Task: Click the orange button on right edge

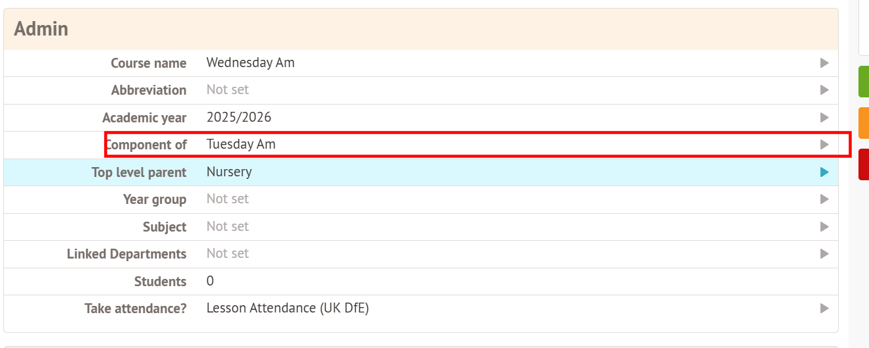Action: point(864,123)
